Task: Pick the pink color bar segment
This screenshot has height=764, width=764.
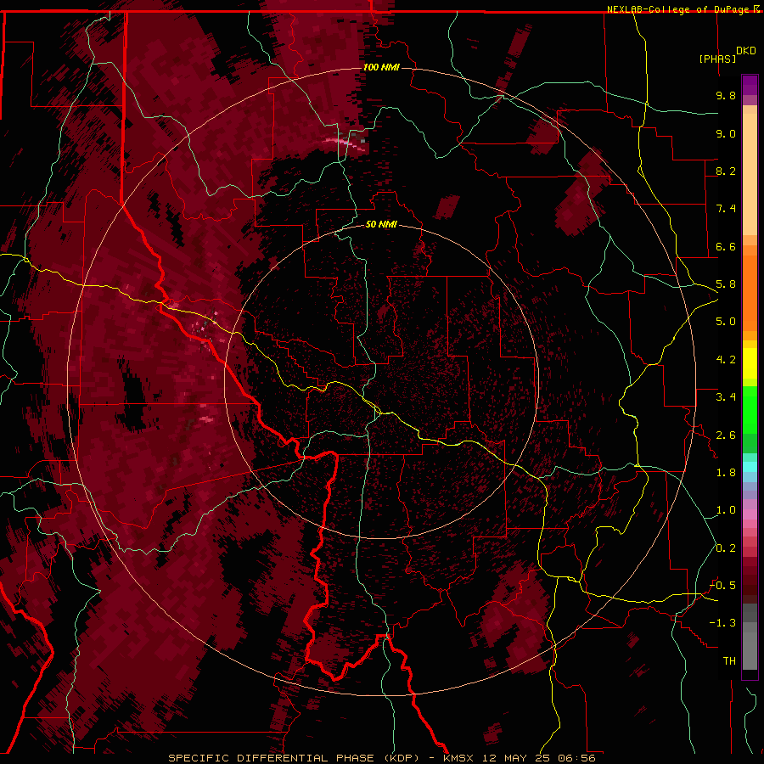Action: (x=750, y=514)
